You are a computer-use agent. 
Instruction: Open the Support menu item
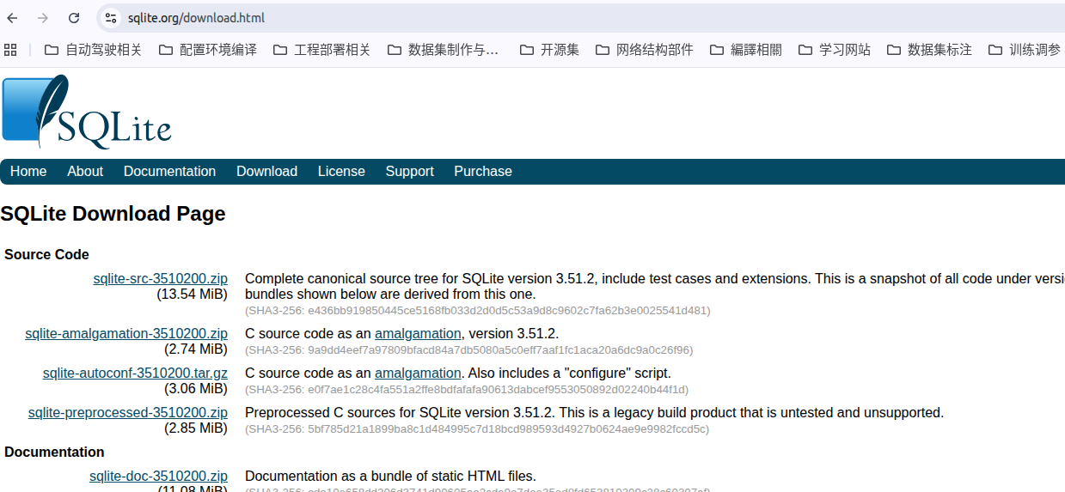409,172
